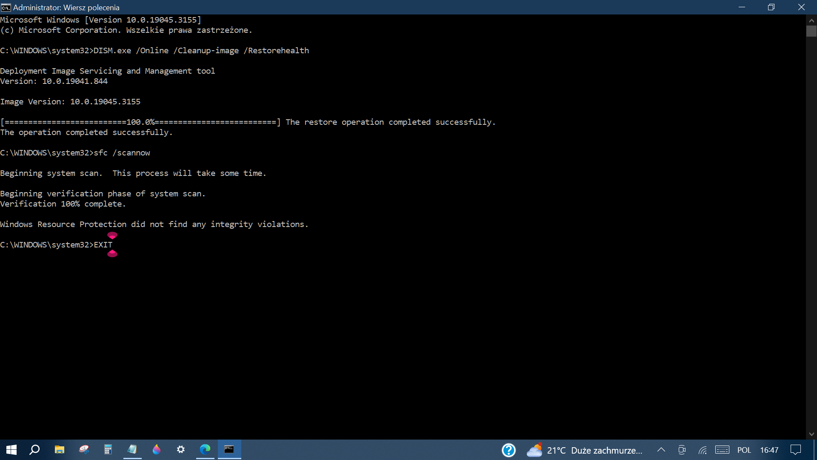Screen dimensions: 817x460
Task: Open File Explorer from the taskbar
Action: (x=59, y=449)
